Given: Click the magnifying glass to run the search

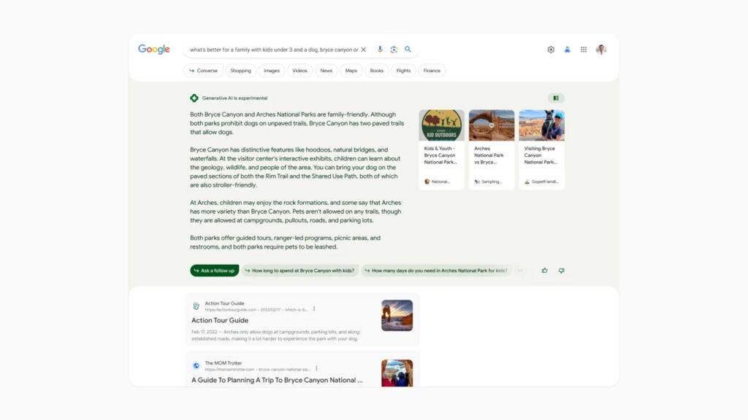Looking at the screenshot, I should [408, 49].
